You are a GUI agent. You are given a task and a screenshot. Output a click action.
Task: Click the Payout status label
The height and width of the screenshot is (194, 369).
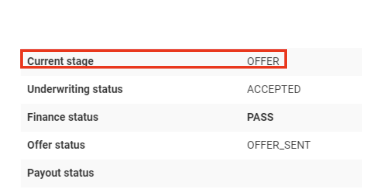click(60, 173)
